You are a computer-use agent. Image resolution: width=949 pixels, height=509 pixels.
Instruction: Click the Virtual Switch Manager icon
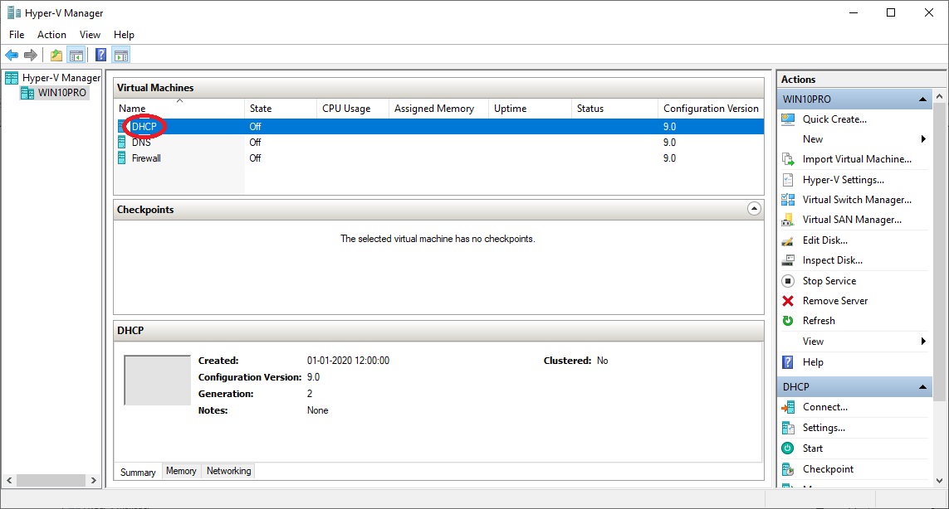pyautogui.click(x=788, y=200)
